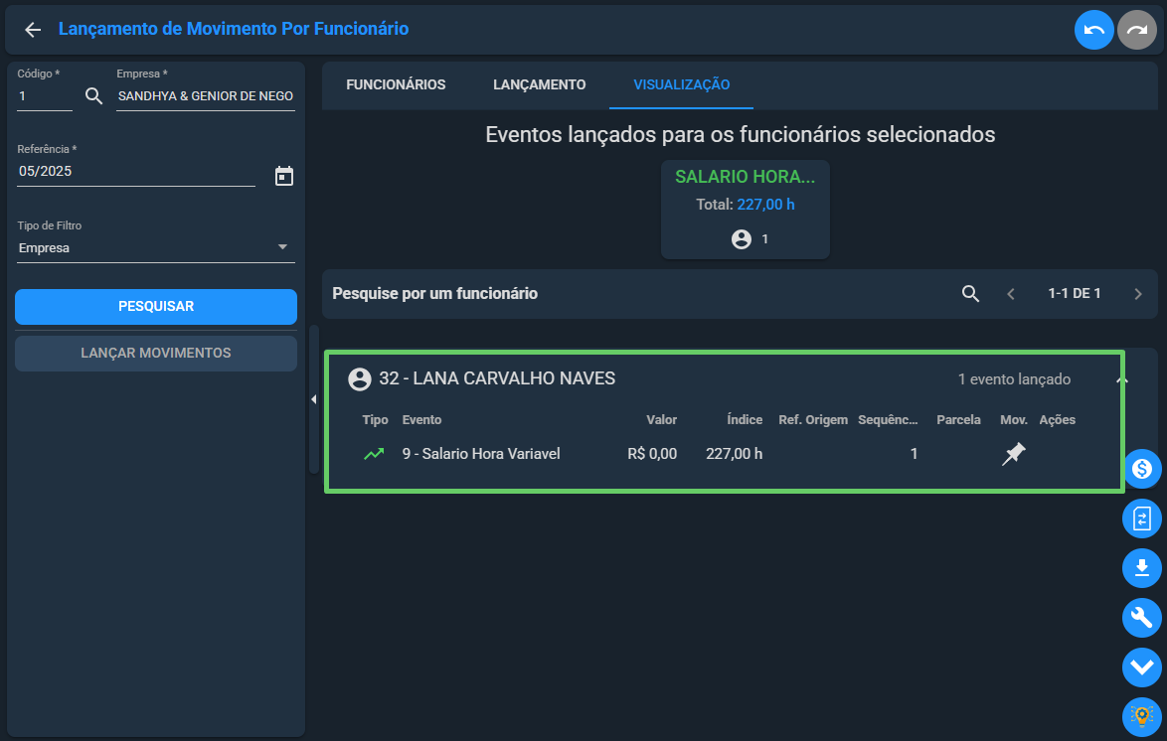The height and width of the screenshot is (741, 1167).
Task: Open the wrench tools floating button
Action: click(1142, 618)
